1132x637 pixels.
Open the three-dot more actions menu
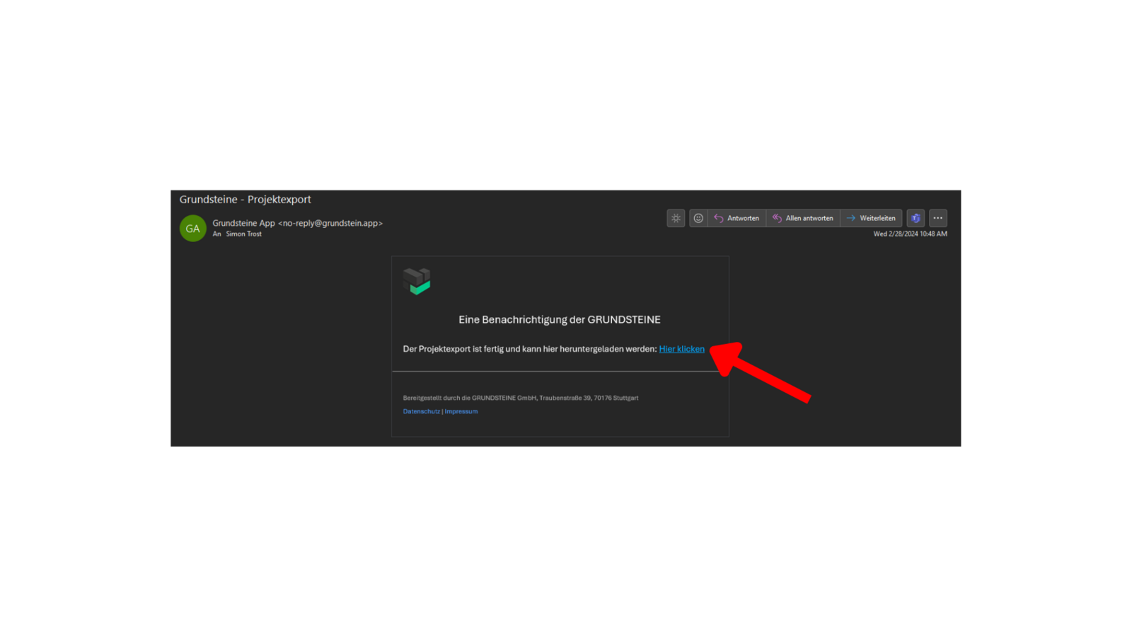coord(938,218)
